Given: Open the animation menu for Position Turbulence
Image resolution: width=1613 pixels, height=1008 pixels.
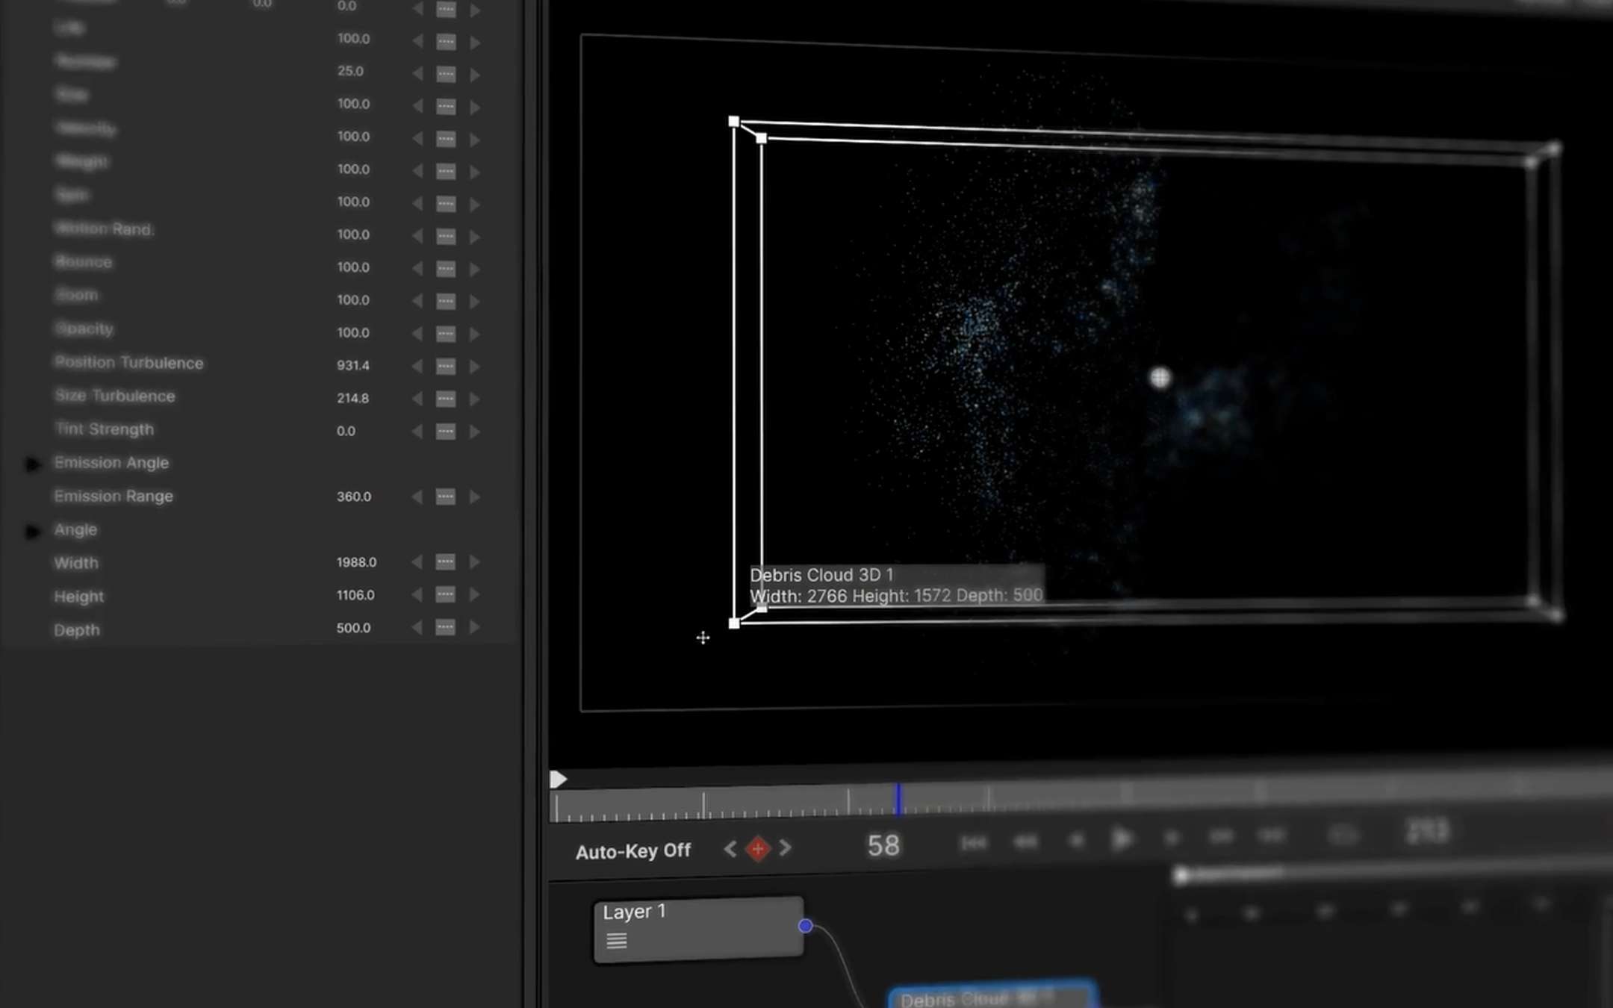Looking at the screenshot, I should coord(446,366).
